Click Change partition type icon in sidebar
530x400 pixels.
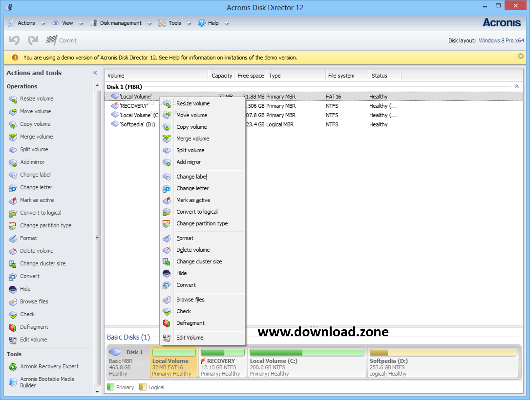13,226
